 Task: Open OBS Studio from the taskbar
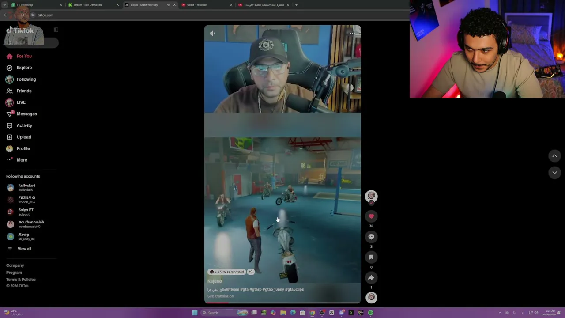[322, 313]
